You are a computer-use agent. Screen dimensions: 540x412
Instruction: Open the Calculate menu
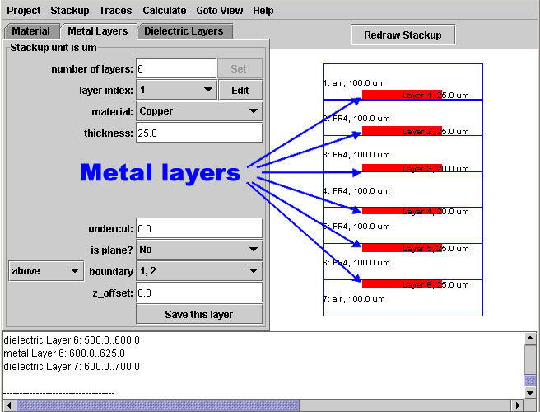(x=164, y=11)
